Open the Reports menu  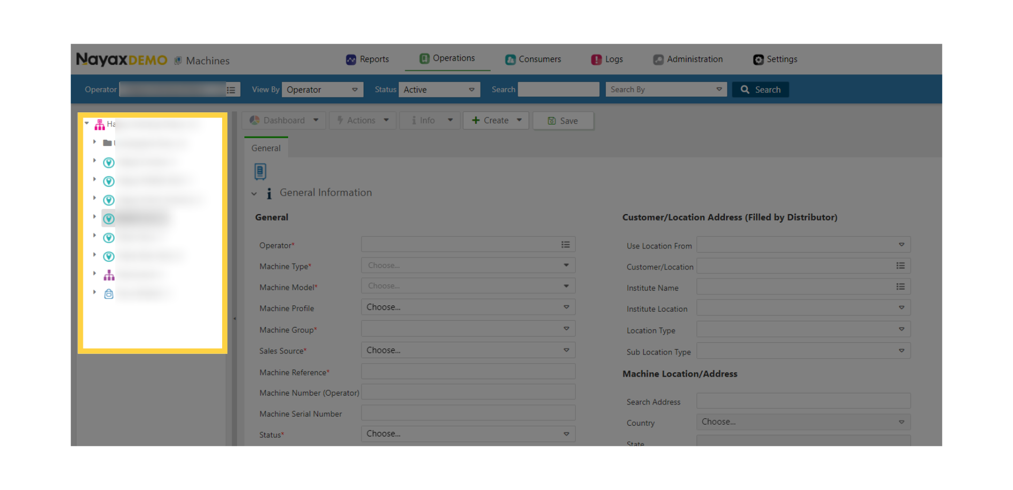point(368,59)
